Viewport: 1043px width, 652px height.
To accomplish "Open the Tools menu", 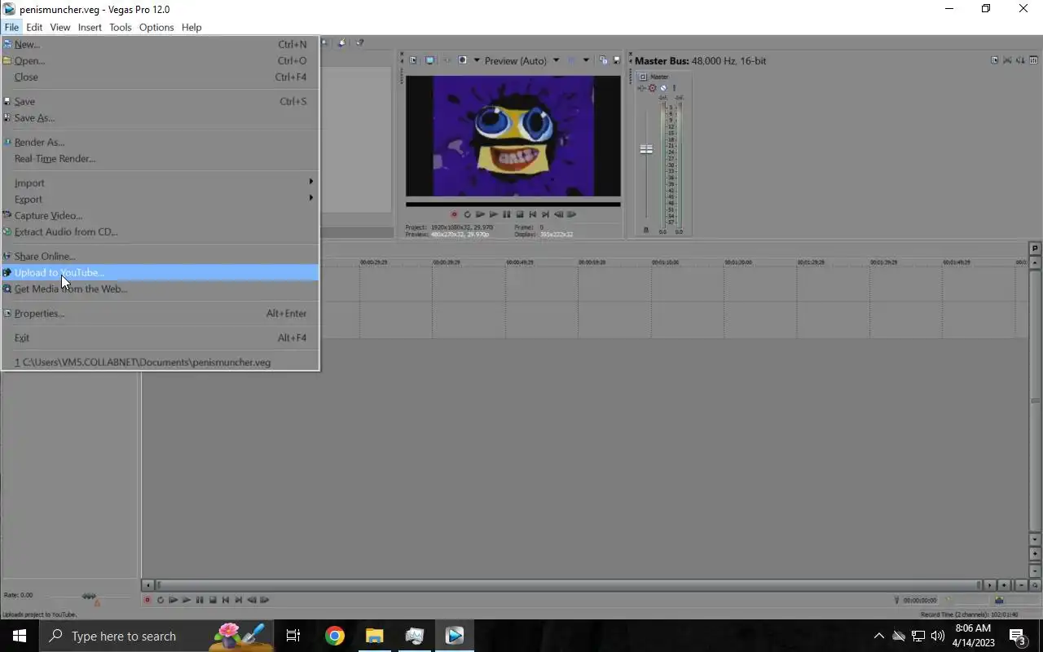I will click(x=120, y=27).
